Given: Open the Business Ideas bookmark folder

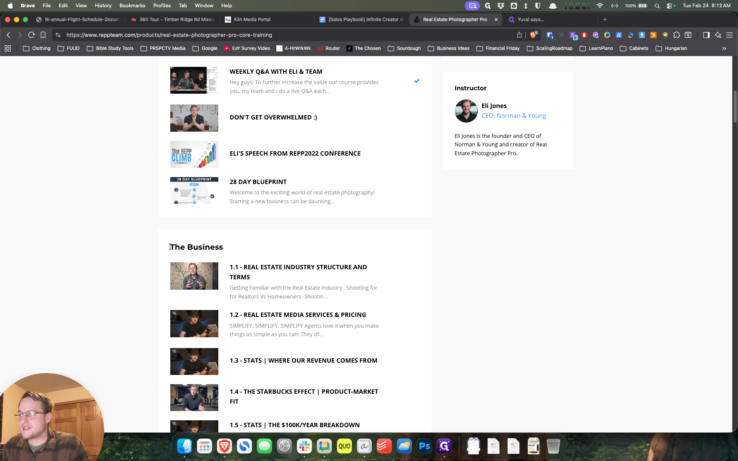Looking at the screenshot, I should [x=449, y=48].
